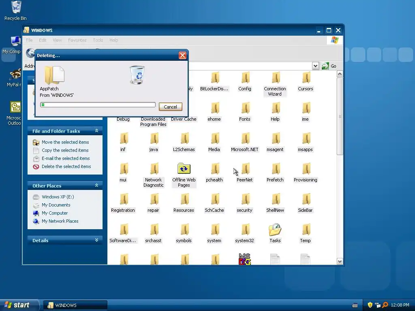The height and width of the screenshot is (311, 415).
Task: Open the BitLockerDis... folder
Action: coord(214,81)
